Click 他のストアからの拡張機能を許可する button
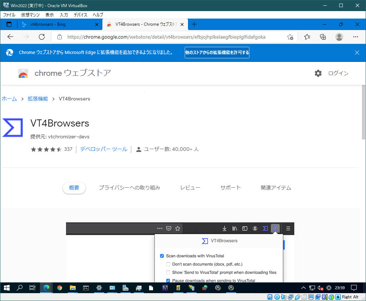This screenshot has width=366, height=301. [x=217, y=53]
